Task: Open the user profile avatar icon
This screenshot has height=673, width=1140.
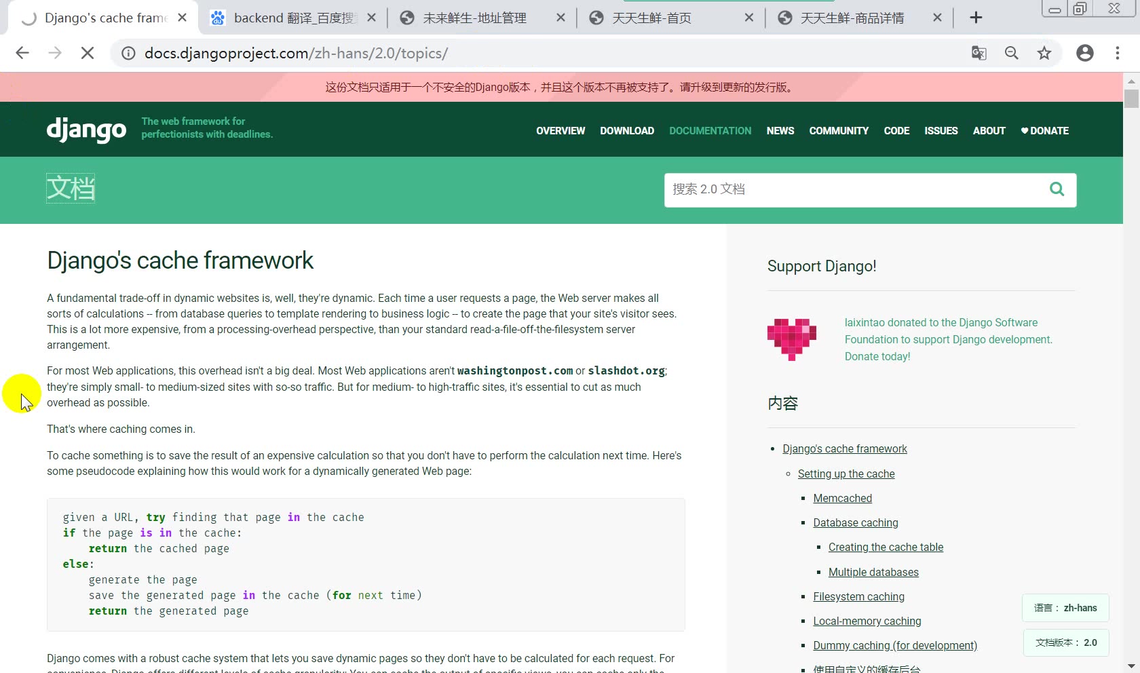Action: click(1085, 53)
